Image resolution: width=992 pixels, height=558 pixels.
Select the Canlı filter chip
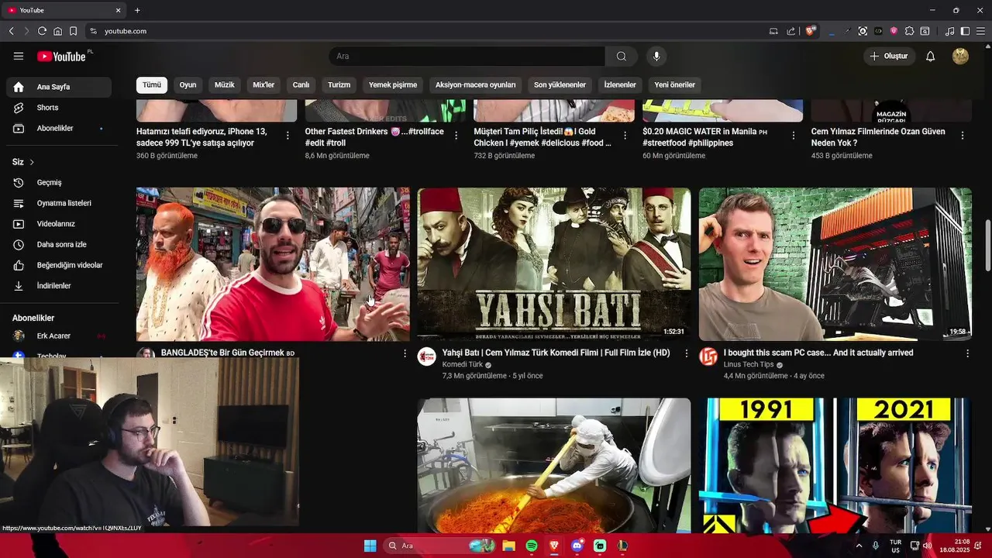(301, 84)
